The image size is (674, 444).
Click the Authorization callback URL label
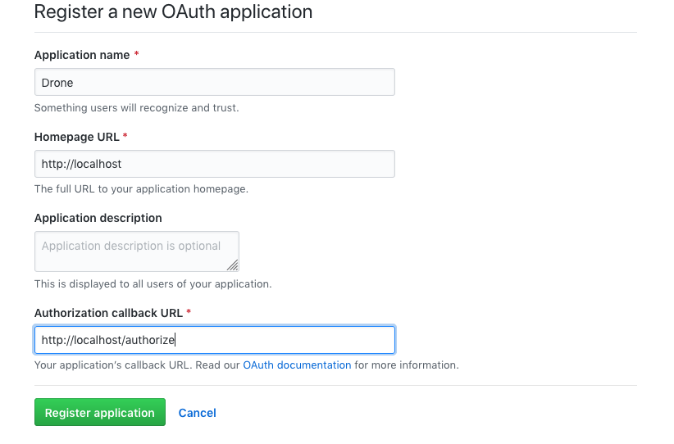click(x=108, y=313)
